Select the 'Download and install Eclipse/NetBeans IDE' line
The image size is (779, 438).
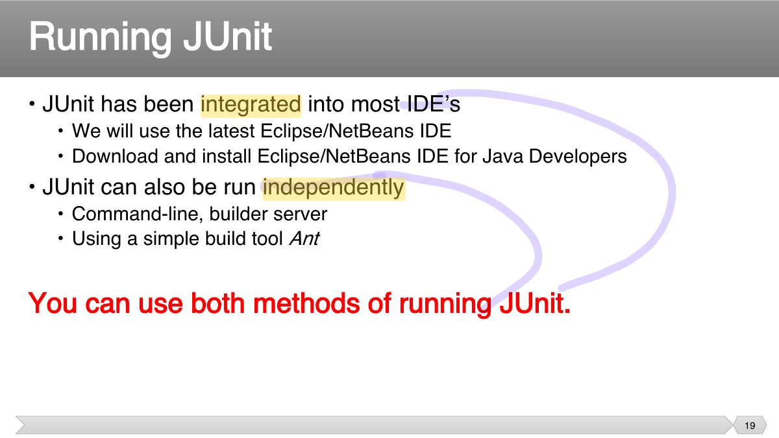click(349, 156)
